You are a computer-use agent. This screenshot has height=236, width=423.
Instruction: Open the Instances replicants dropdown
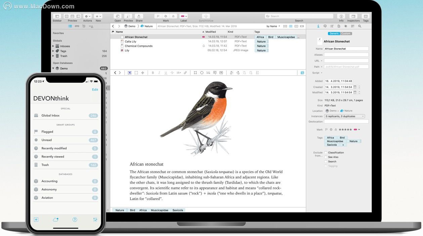[344, 116]
